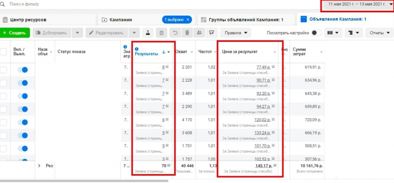Click footnote icon next to 120,02 р.
Screen dimensions: 394x183
273,120
